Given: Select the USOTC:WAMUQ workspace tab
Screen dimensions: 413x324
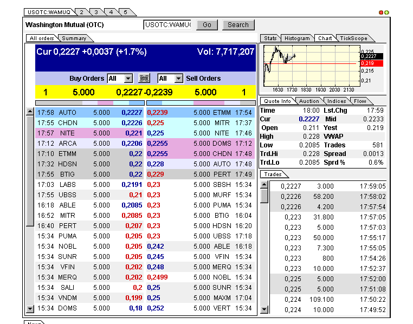Looking at the screenshot, I should [49, 12].
